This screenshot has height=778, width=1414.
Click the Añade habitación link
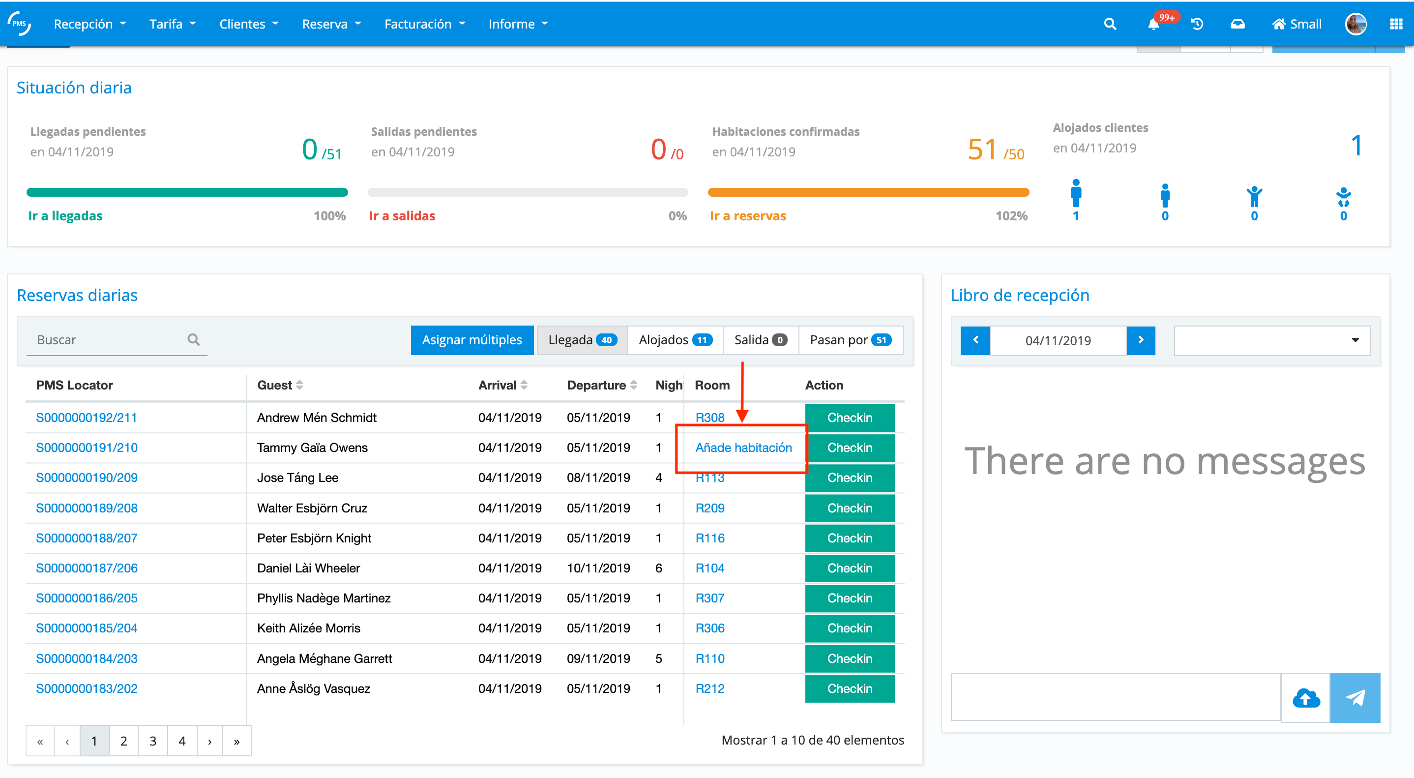(743, 448)
